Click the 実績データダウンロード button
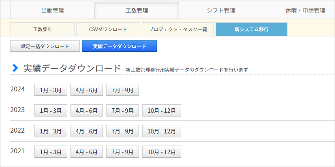Screen dimensions: 335x167 coord(119,46)
